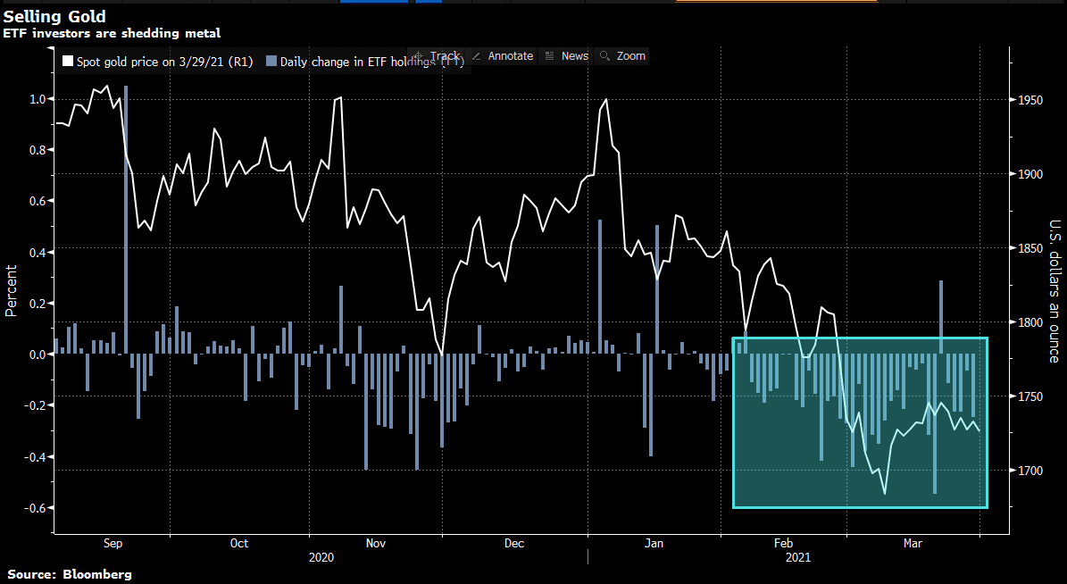Click the 'Jan' month label

(654, 543)
